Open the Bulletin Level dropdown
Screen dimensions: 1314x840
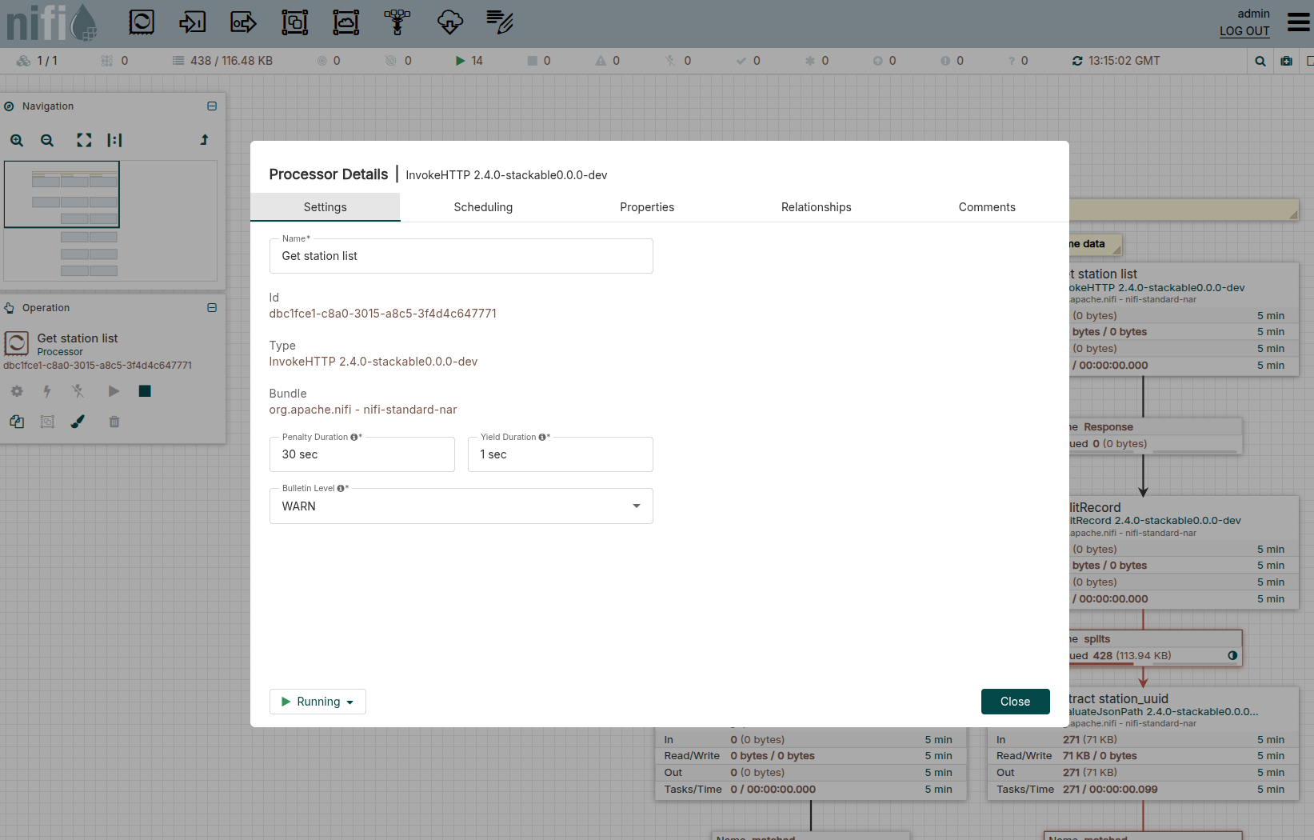point(461,506)
